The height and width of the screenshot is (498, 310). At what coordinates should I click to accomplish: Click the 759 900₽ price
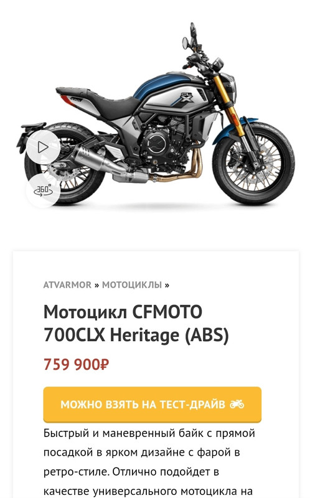tap(76, 364)
